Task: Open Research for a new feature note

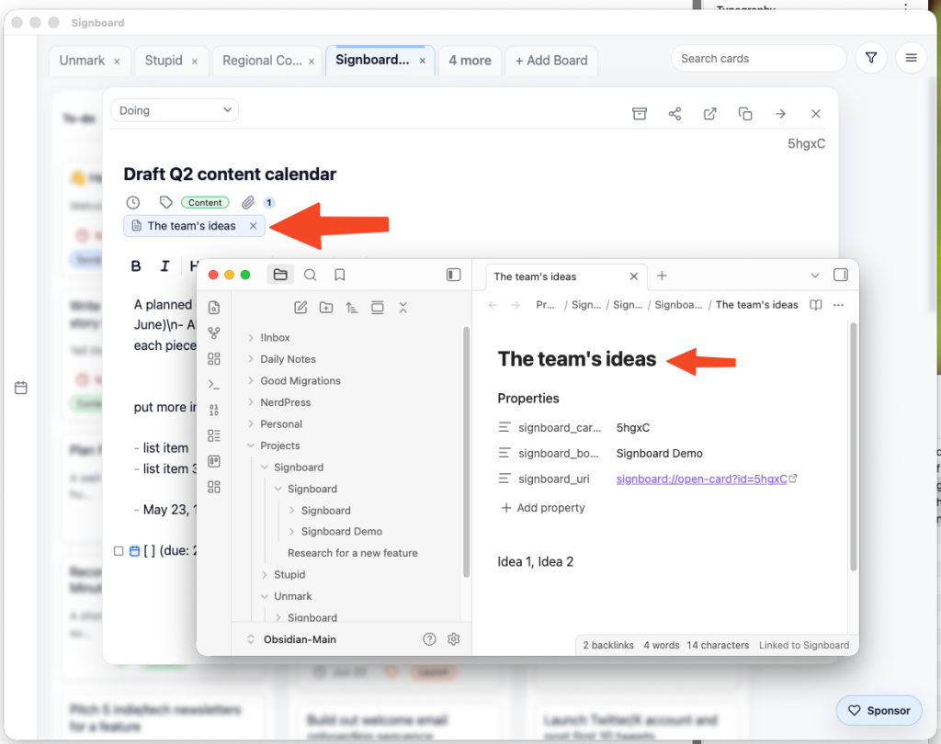Action: [352, 553]
